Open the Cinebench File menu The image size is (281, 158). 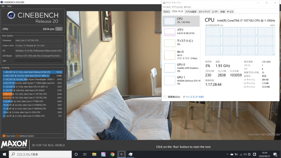[3, 6]
